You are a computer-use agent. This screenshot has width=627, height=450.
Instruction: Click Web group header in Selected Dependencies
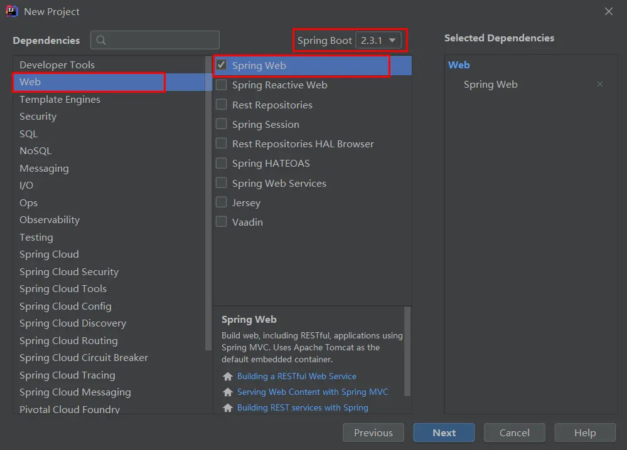coord(459,65)
